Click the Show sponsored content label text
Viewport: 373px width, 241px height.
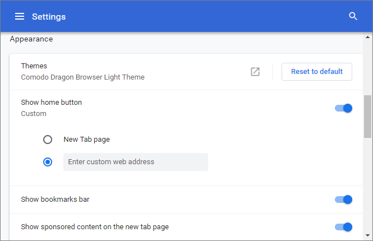click(x=95, y=227)
